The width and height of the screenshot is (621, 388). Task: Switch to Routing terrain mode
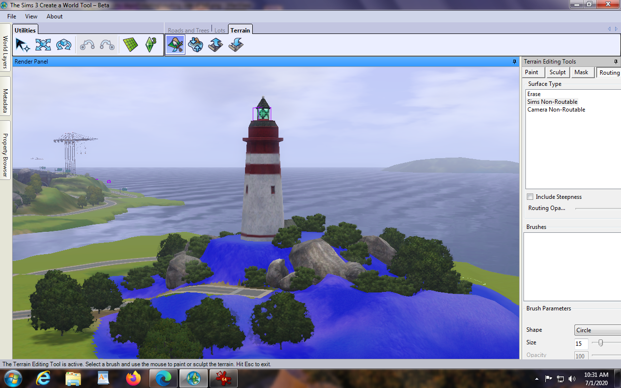(x=609, y=72)
